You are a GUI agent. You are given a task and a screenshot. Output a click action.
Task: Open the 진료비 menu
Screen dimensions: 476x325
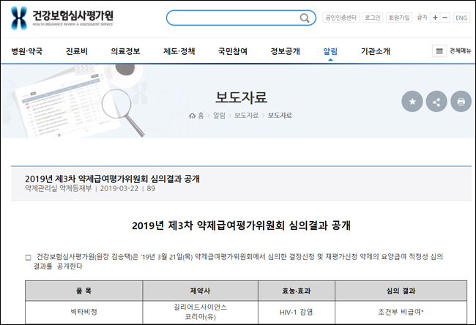77,51
